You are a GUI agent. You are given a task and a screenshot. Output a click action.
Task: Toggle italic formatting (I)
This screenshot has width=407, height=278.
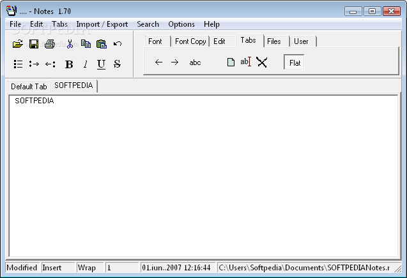[x=86, y=64]
